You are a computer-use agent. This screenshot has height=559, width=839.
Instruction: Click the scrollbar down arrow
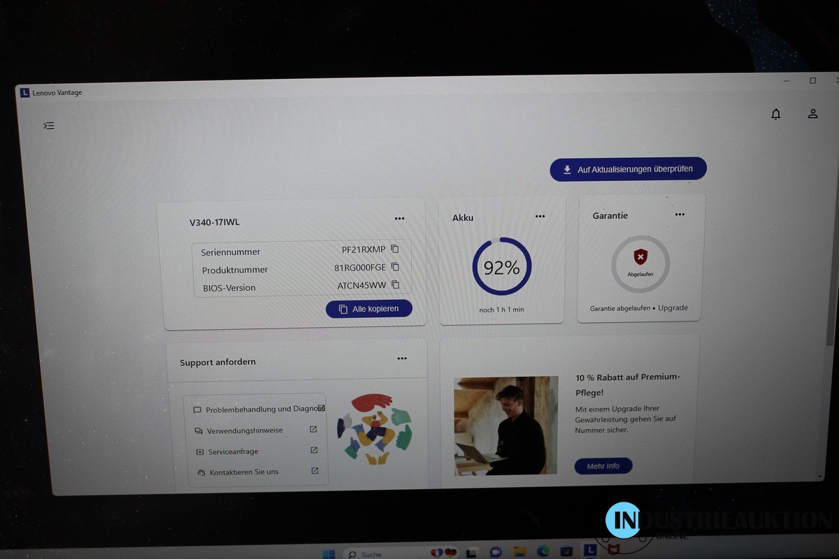coord(821,476)
